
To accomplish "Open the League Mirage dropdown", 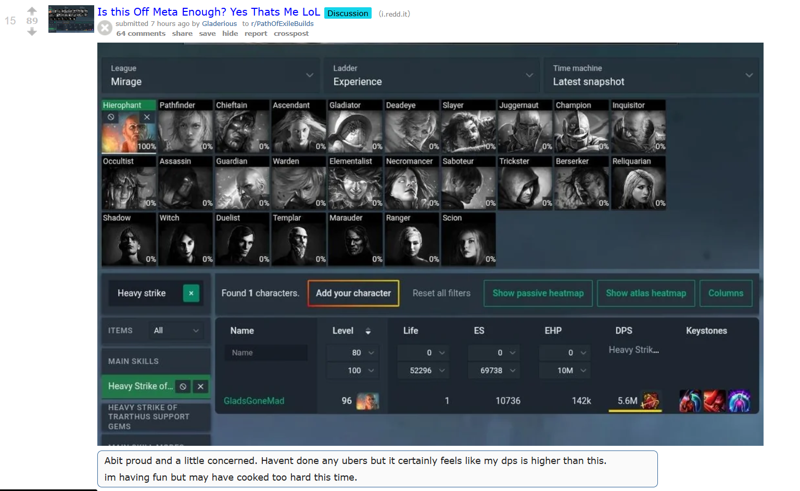I will (x=211, y=75).
